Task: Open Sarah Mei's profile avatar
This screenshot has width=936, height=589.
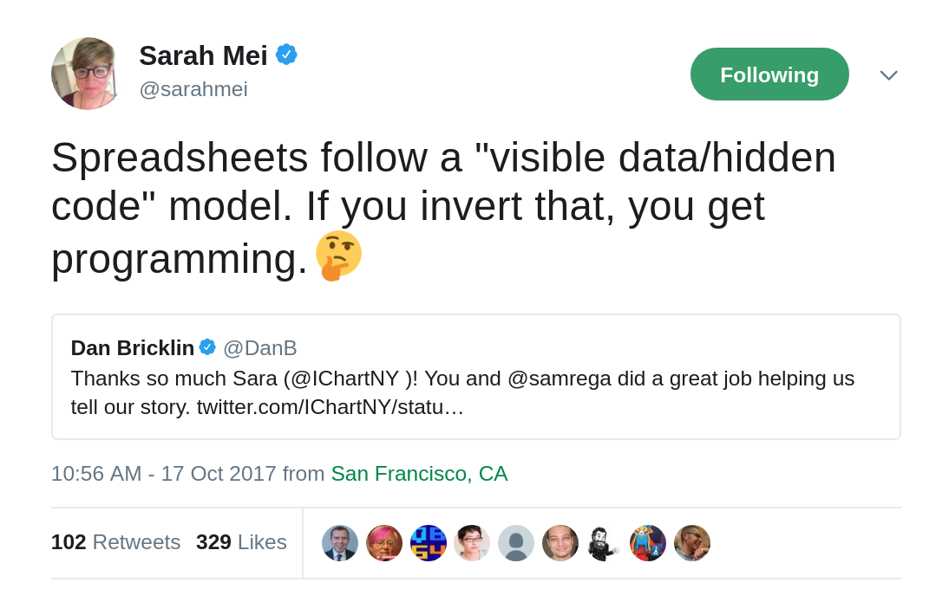Action: (87, 74)
